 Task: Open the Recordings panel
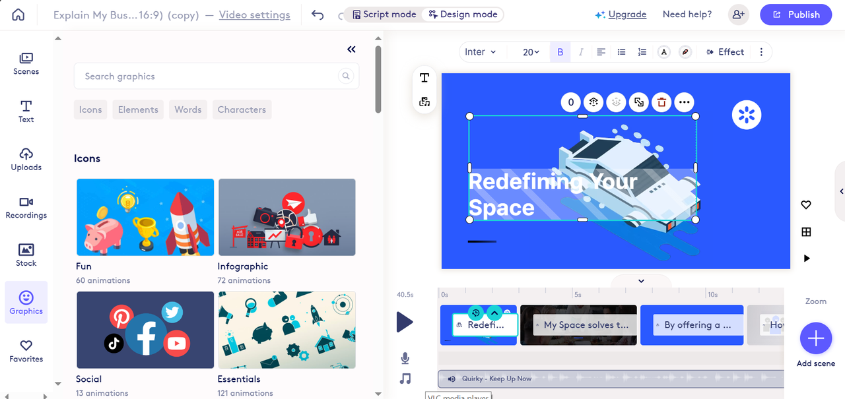pos(26,207)
